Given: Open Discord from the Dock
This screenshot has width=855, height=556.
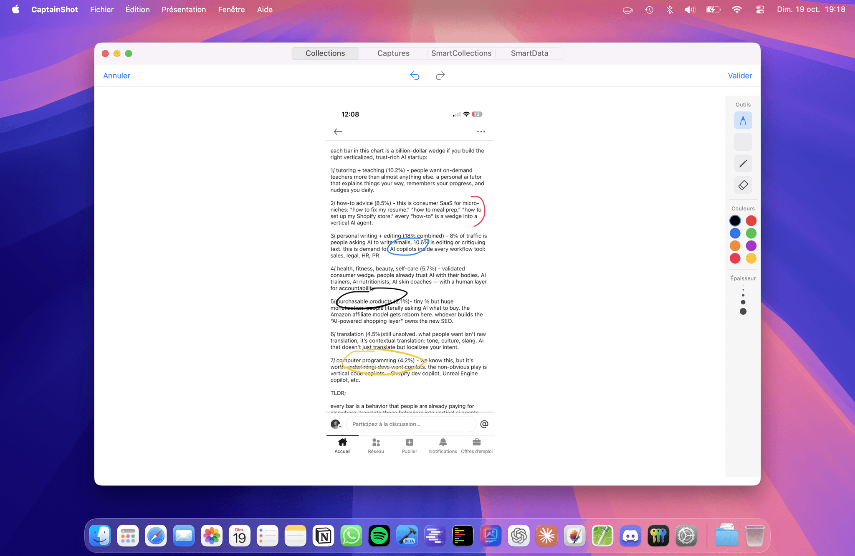Looking at the screenshot, I should (x=630, y=536).
